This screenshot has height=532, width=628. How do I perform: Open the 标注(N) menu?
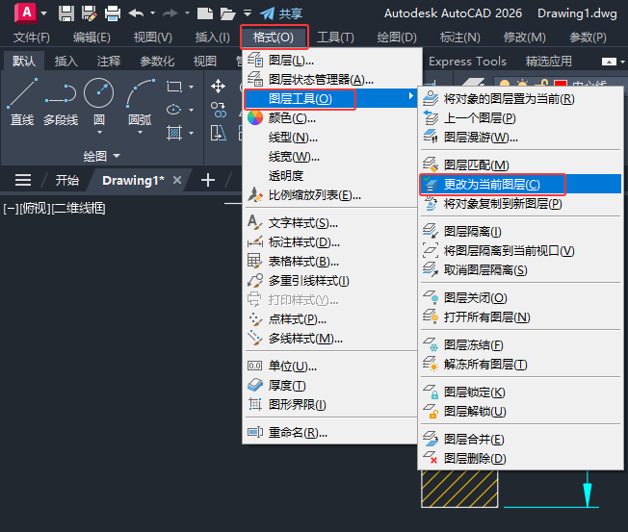pos(459,38)
